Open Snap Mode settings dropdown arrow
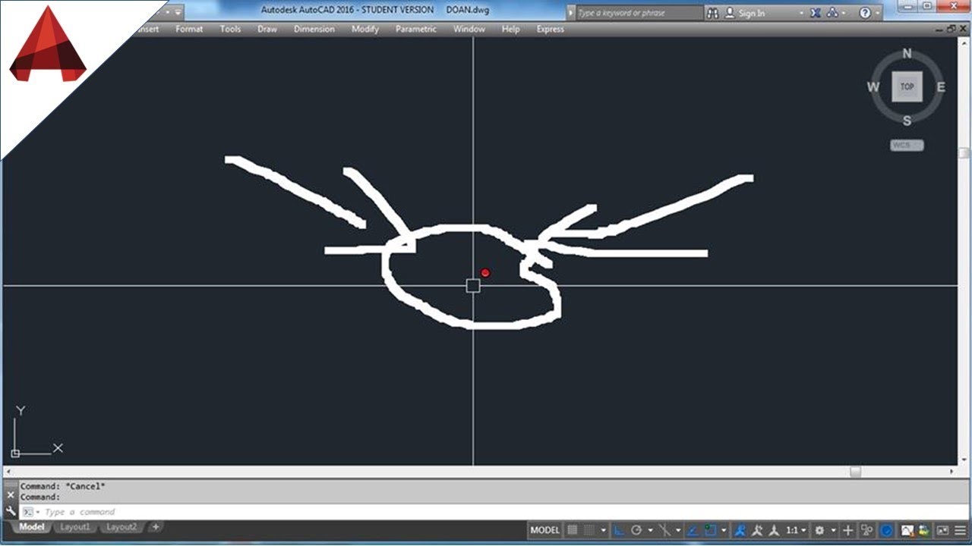 pyautogui.click(x=604, y=530)
